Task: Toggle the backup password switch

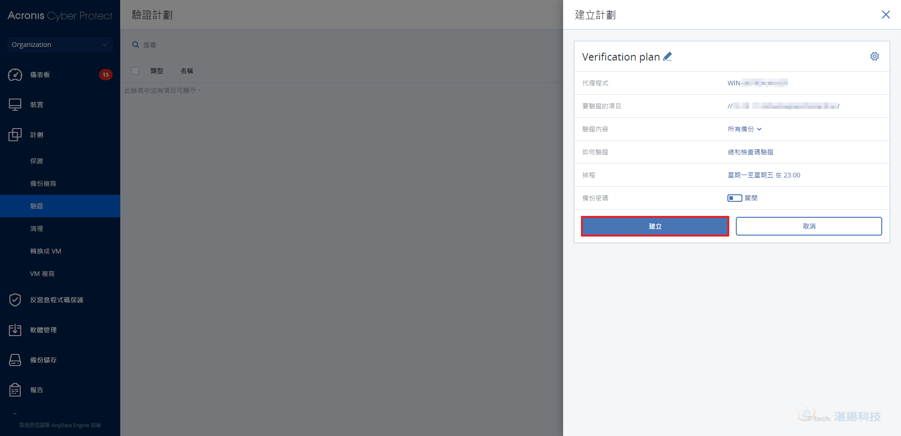Action: [734, 198]
